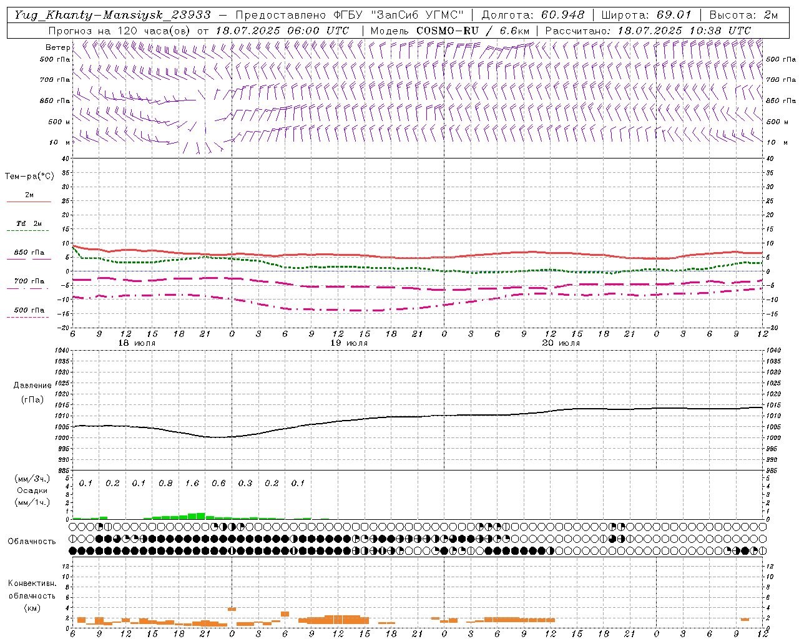The height and width of the screenshot is (639, 799).
Task: Click the Td 2м dew point legend entry
Action: [29, 223]
